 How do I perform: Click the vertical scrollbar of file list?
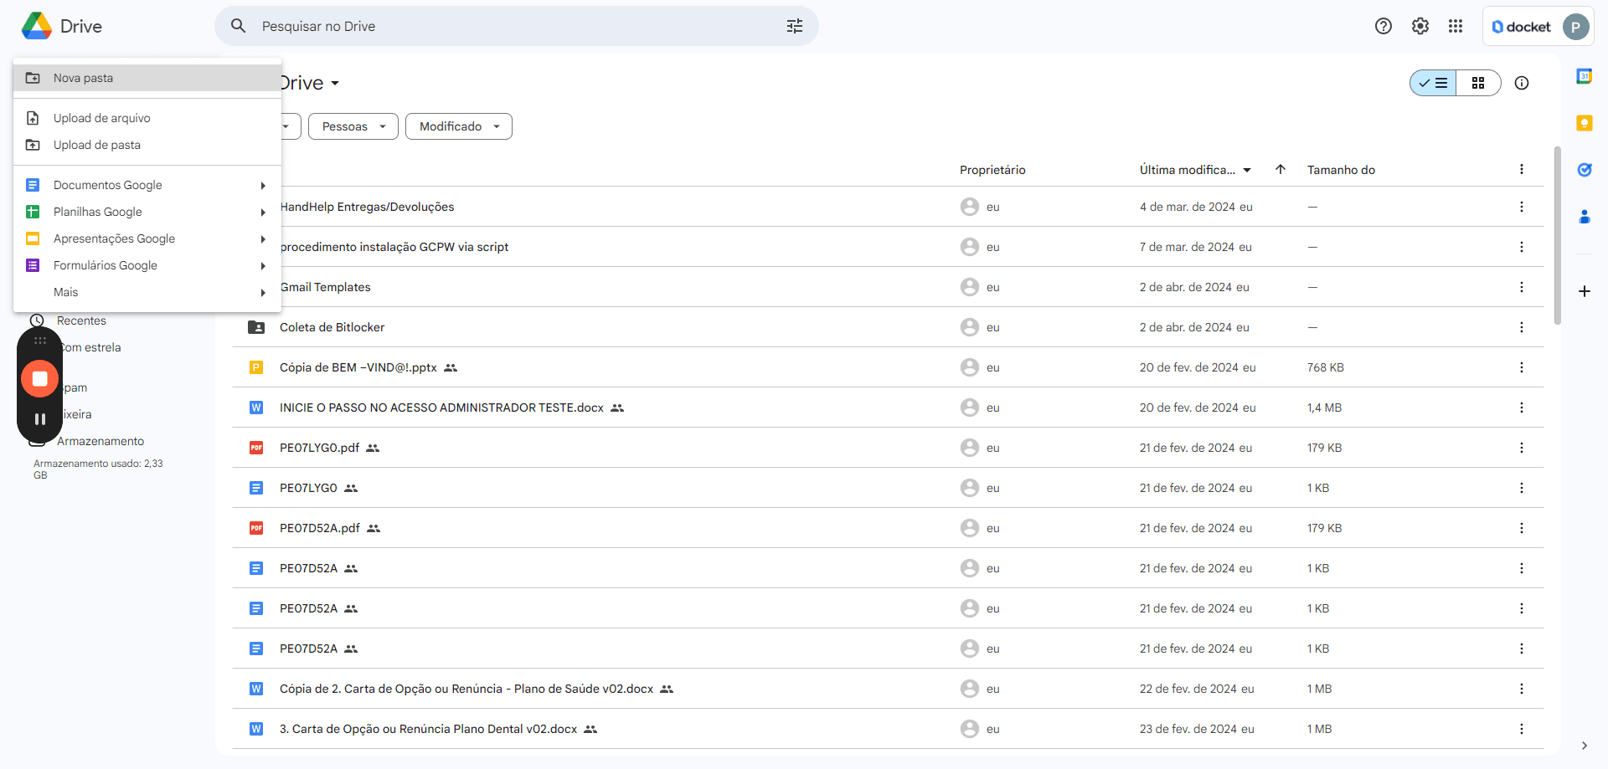(1558, 235)
